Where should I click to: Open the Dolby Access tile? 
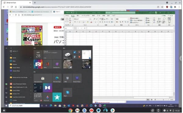[x=48, y=88]
